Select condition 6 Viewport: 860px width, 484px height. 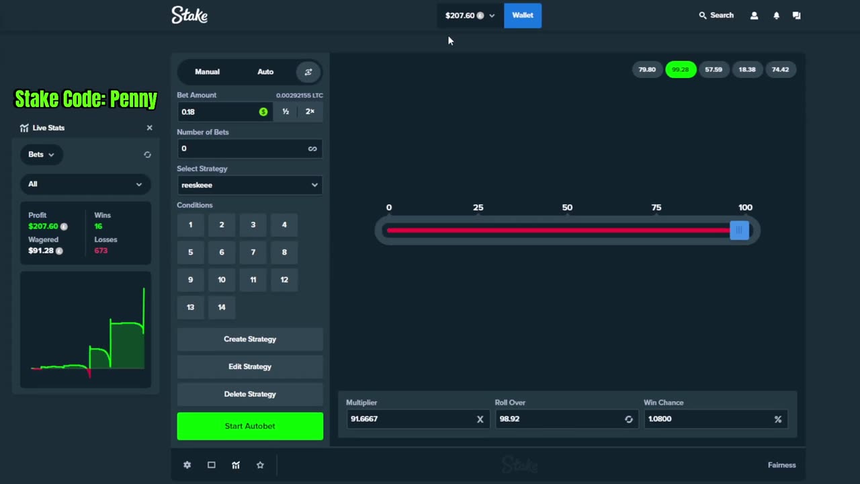click(222, 253)
